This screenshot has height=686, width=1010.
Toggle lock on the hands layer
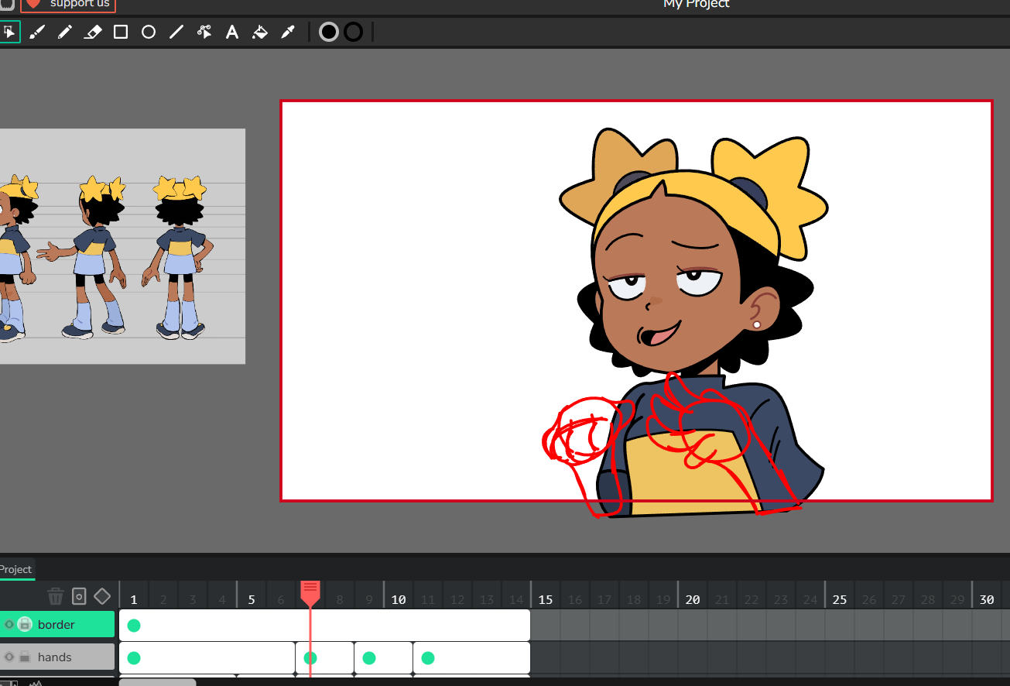coord(25,657)
